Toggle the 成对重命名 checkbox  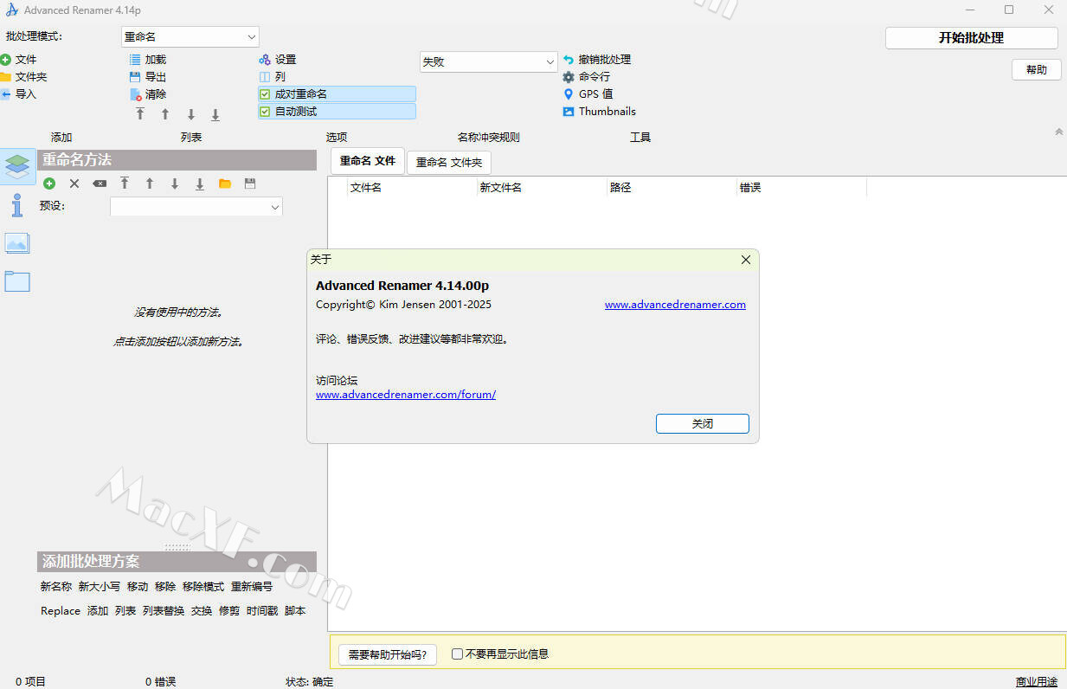[265, 94]
